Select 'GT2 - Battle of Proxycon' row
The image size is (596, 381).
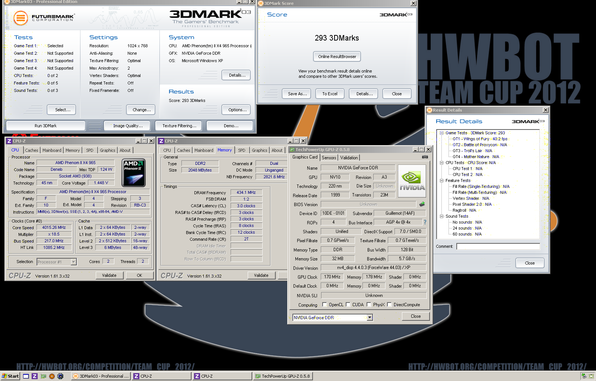pos(480,145)
